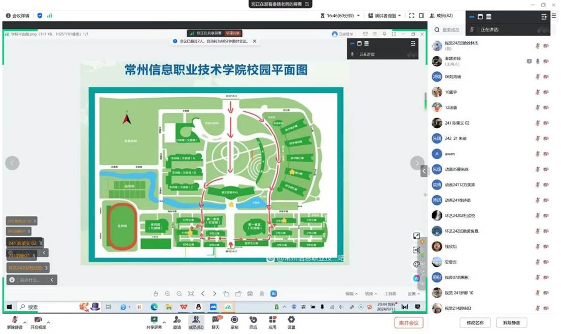Close the 会议已超过2人 notification banner
The image size is (561, 334).
tap(255, 41)
